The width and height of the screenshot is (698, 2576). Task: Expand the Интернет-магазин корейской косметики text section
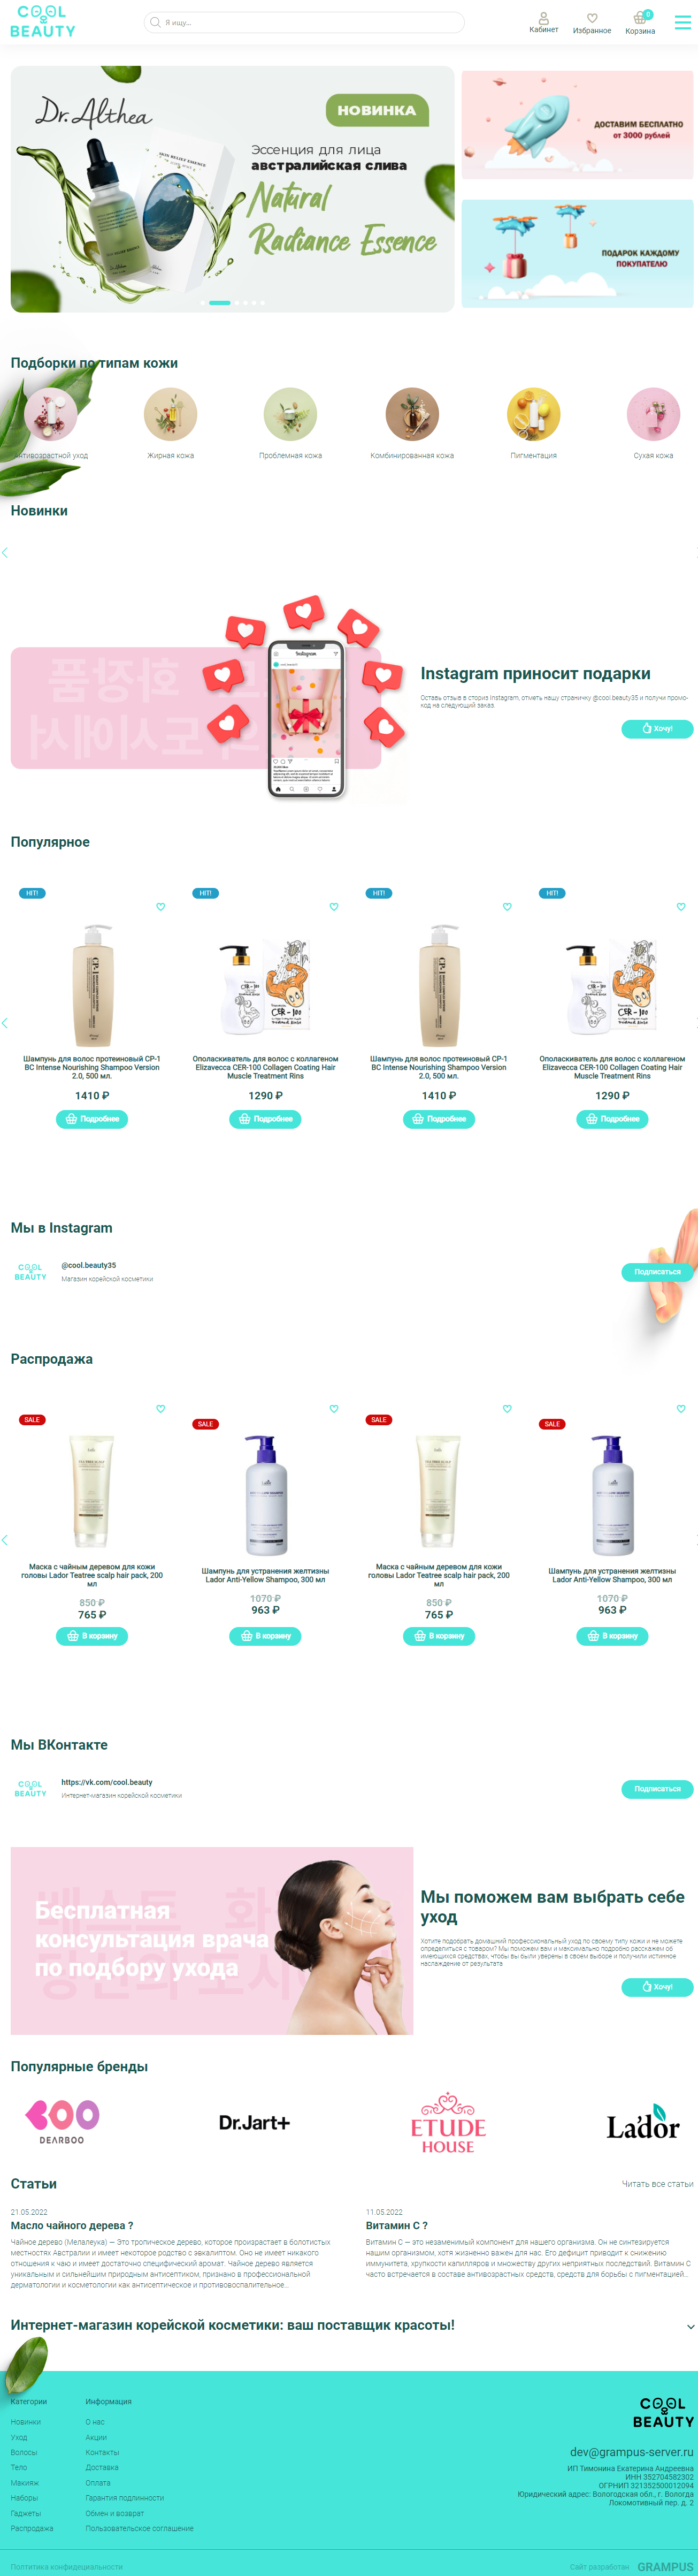[x=690, y=2327]
